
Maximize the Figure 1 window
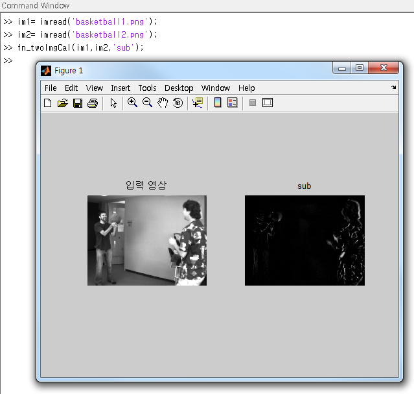pyautogui.click(x=360, y=68)
